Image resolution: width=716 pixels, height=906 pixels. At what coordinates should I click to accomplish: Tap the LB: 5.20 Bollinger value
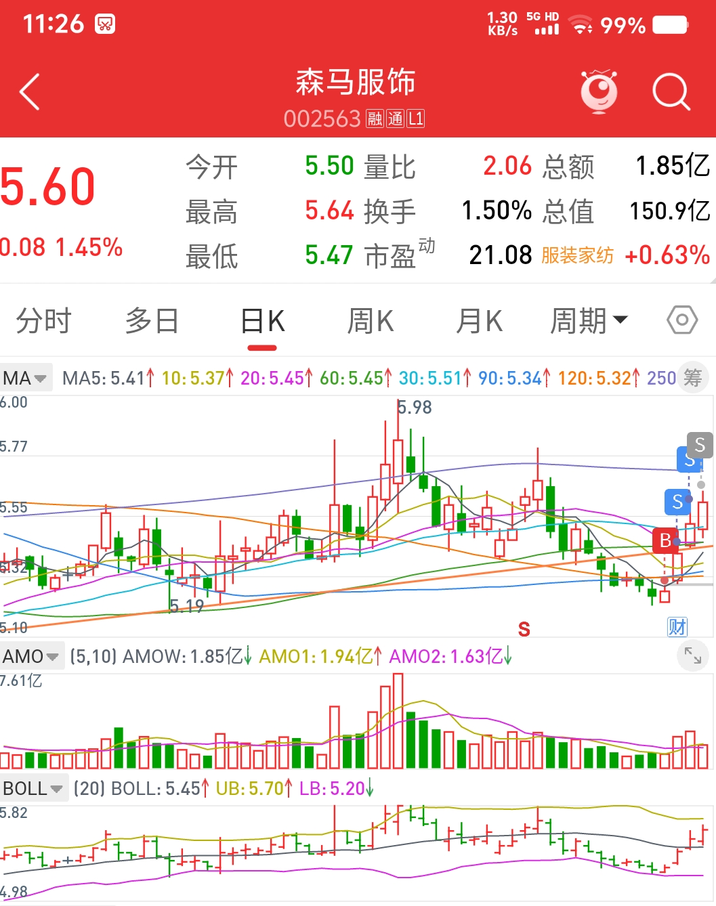coord(337,788)
